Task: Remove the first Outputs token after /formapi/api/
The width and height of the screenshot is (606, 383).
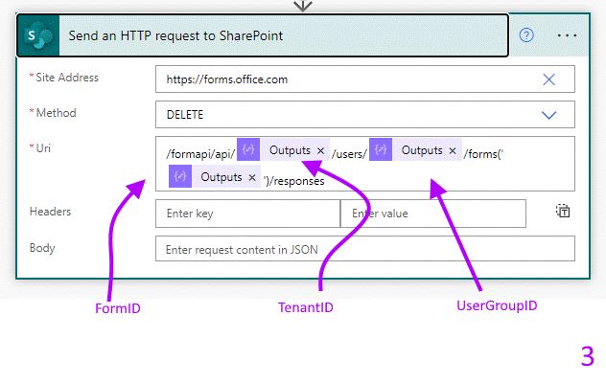Action: point(320,150)
